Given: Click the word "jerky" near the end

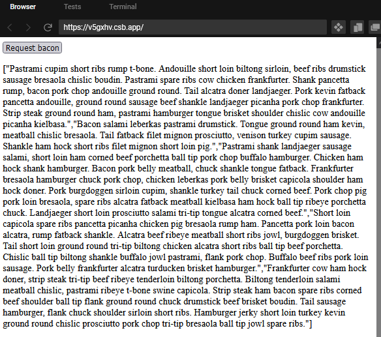Looking at the screenshot, I should point(248,313).
